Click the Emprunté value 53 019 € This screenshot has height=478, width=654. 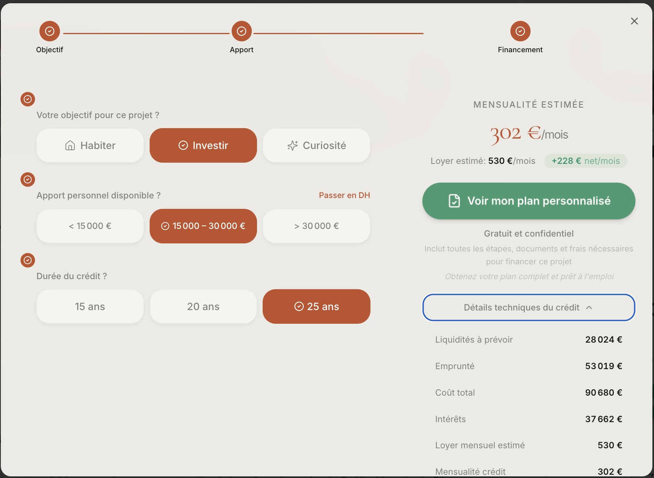[x=603, y=366]
